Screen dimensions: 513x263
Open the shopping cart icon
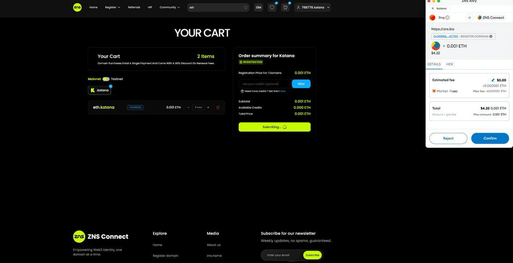[285, 7]
